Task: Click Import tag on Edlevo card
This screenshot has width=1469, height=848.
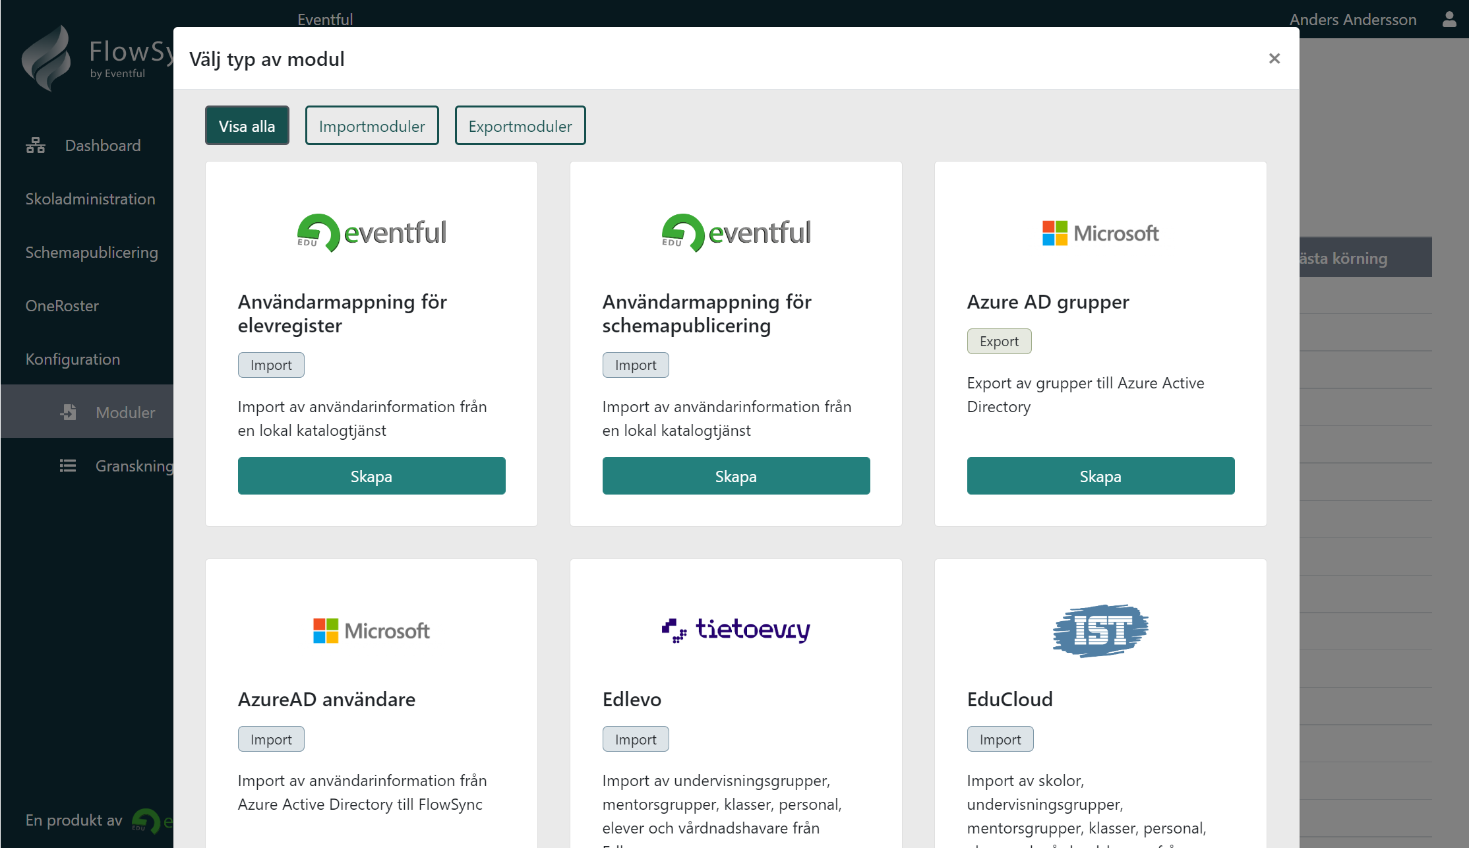Action: [636, 739]
